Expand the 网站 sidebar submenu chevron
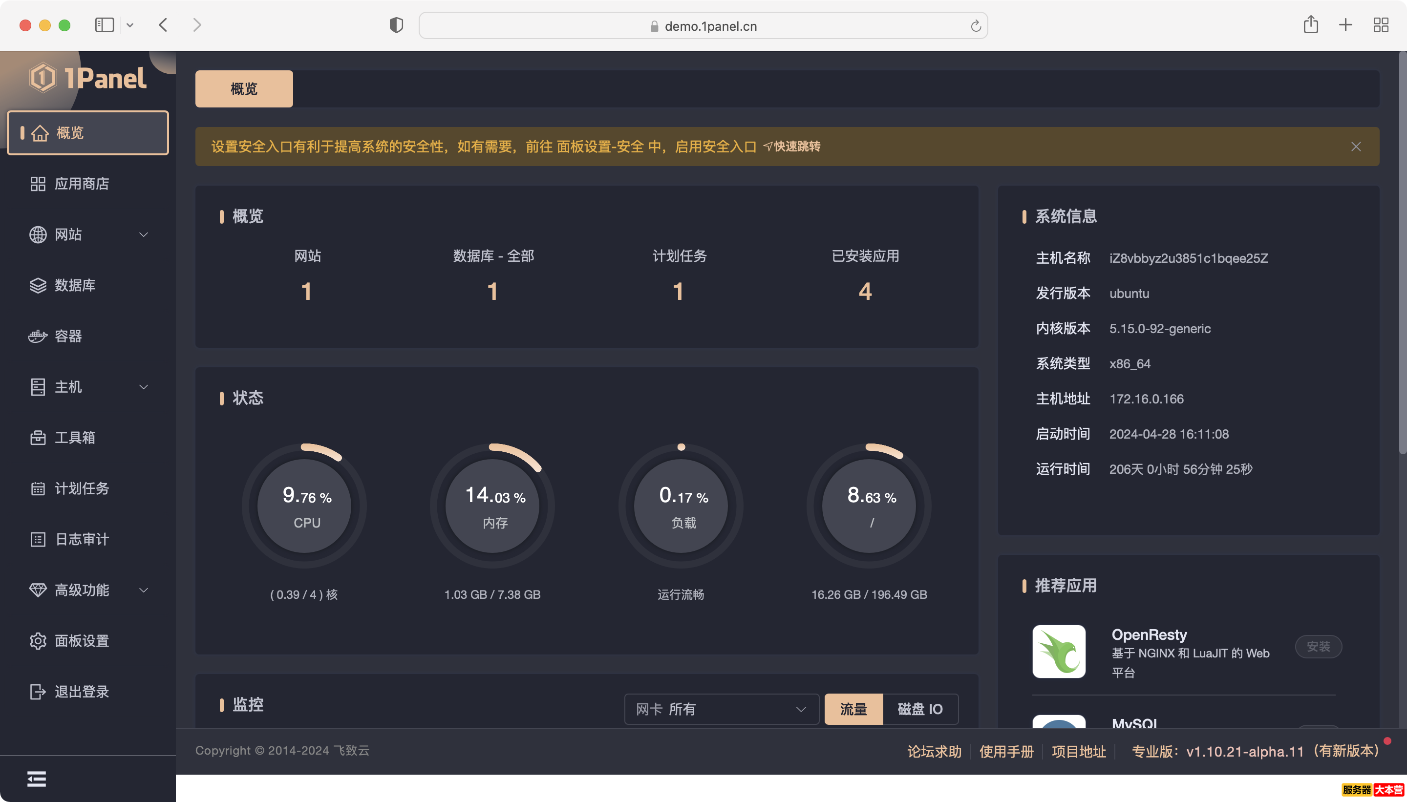This screenshot has width=1407, height=802. tap(144, 234)
